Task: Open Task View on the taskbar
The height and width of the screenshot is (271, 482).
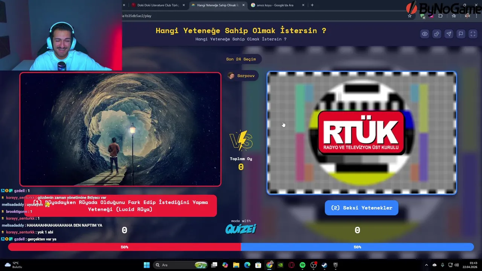Action: click(214, 265)
